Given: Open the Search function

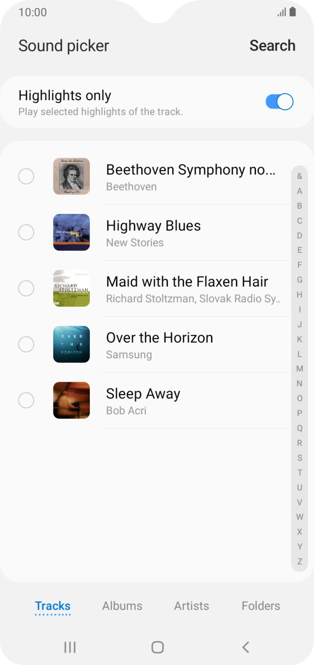Looking at the screenshot, I should pyautogui.click(x=272, y=45).
